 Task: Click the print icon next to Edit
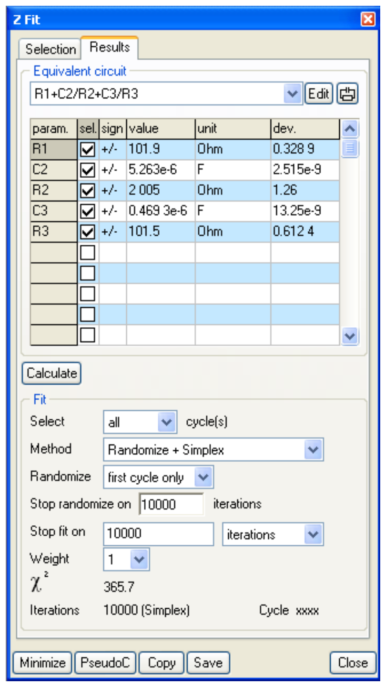tap(348, 94)
